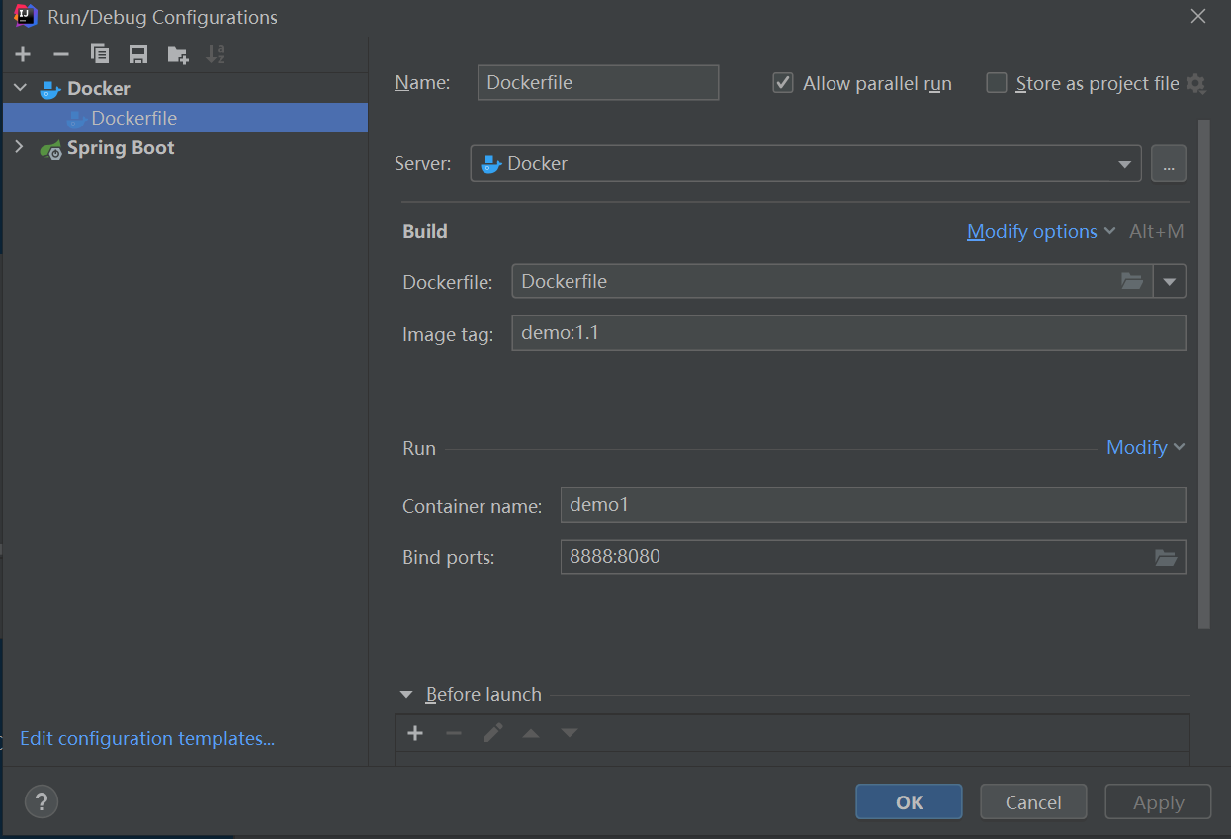1231x839 pixels.
Task: Collapse the Before launch section
Action: click(405, 694)
